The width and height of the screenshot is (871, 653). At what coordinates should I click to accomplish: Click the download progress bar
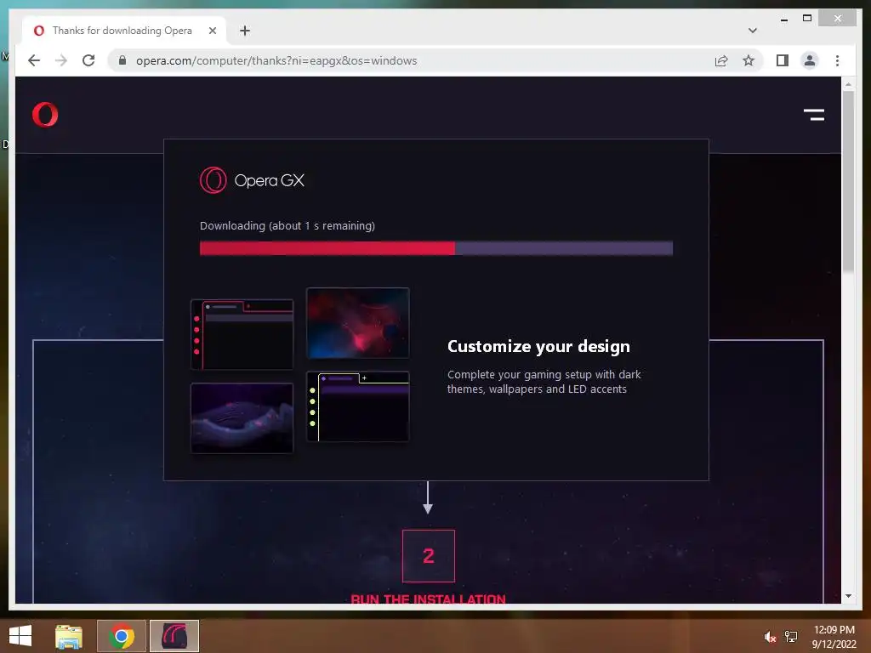436,247
